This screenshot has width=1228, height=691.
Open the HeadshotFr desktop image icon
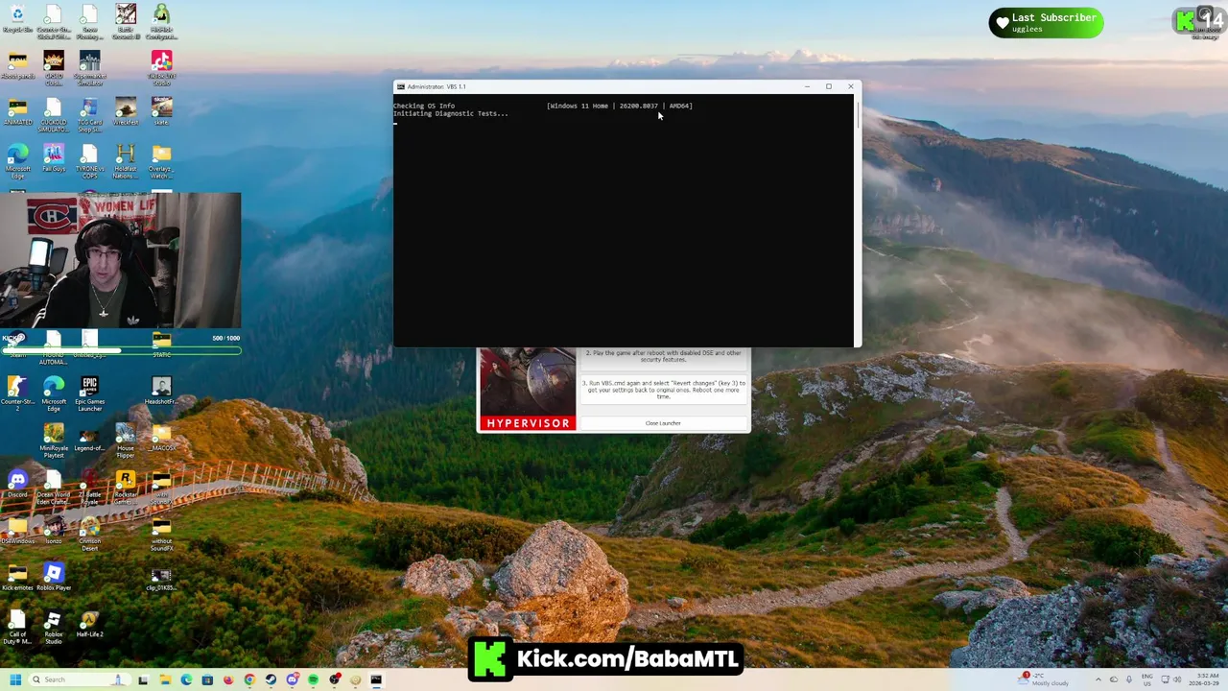pyautogui.click(x=161, y=391)
